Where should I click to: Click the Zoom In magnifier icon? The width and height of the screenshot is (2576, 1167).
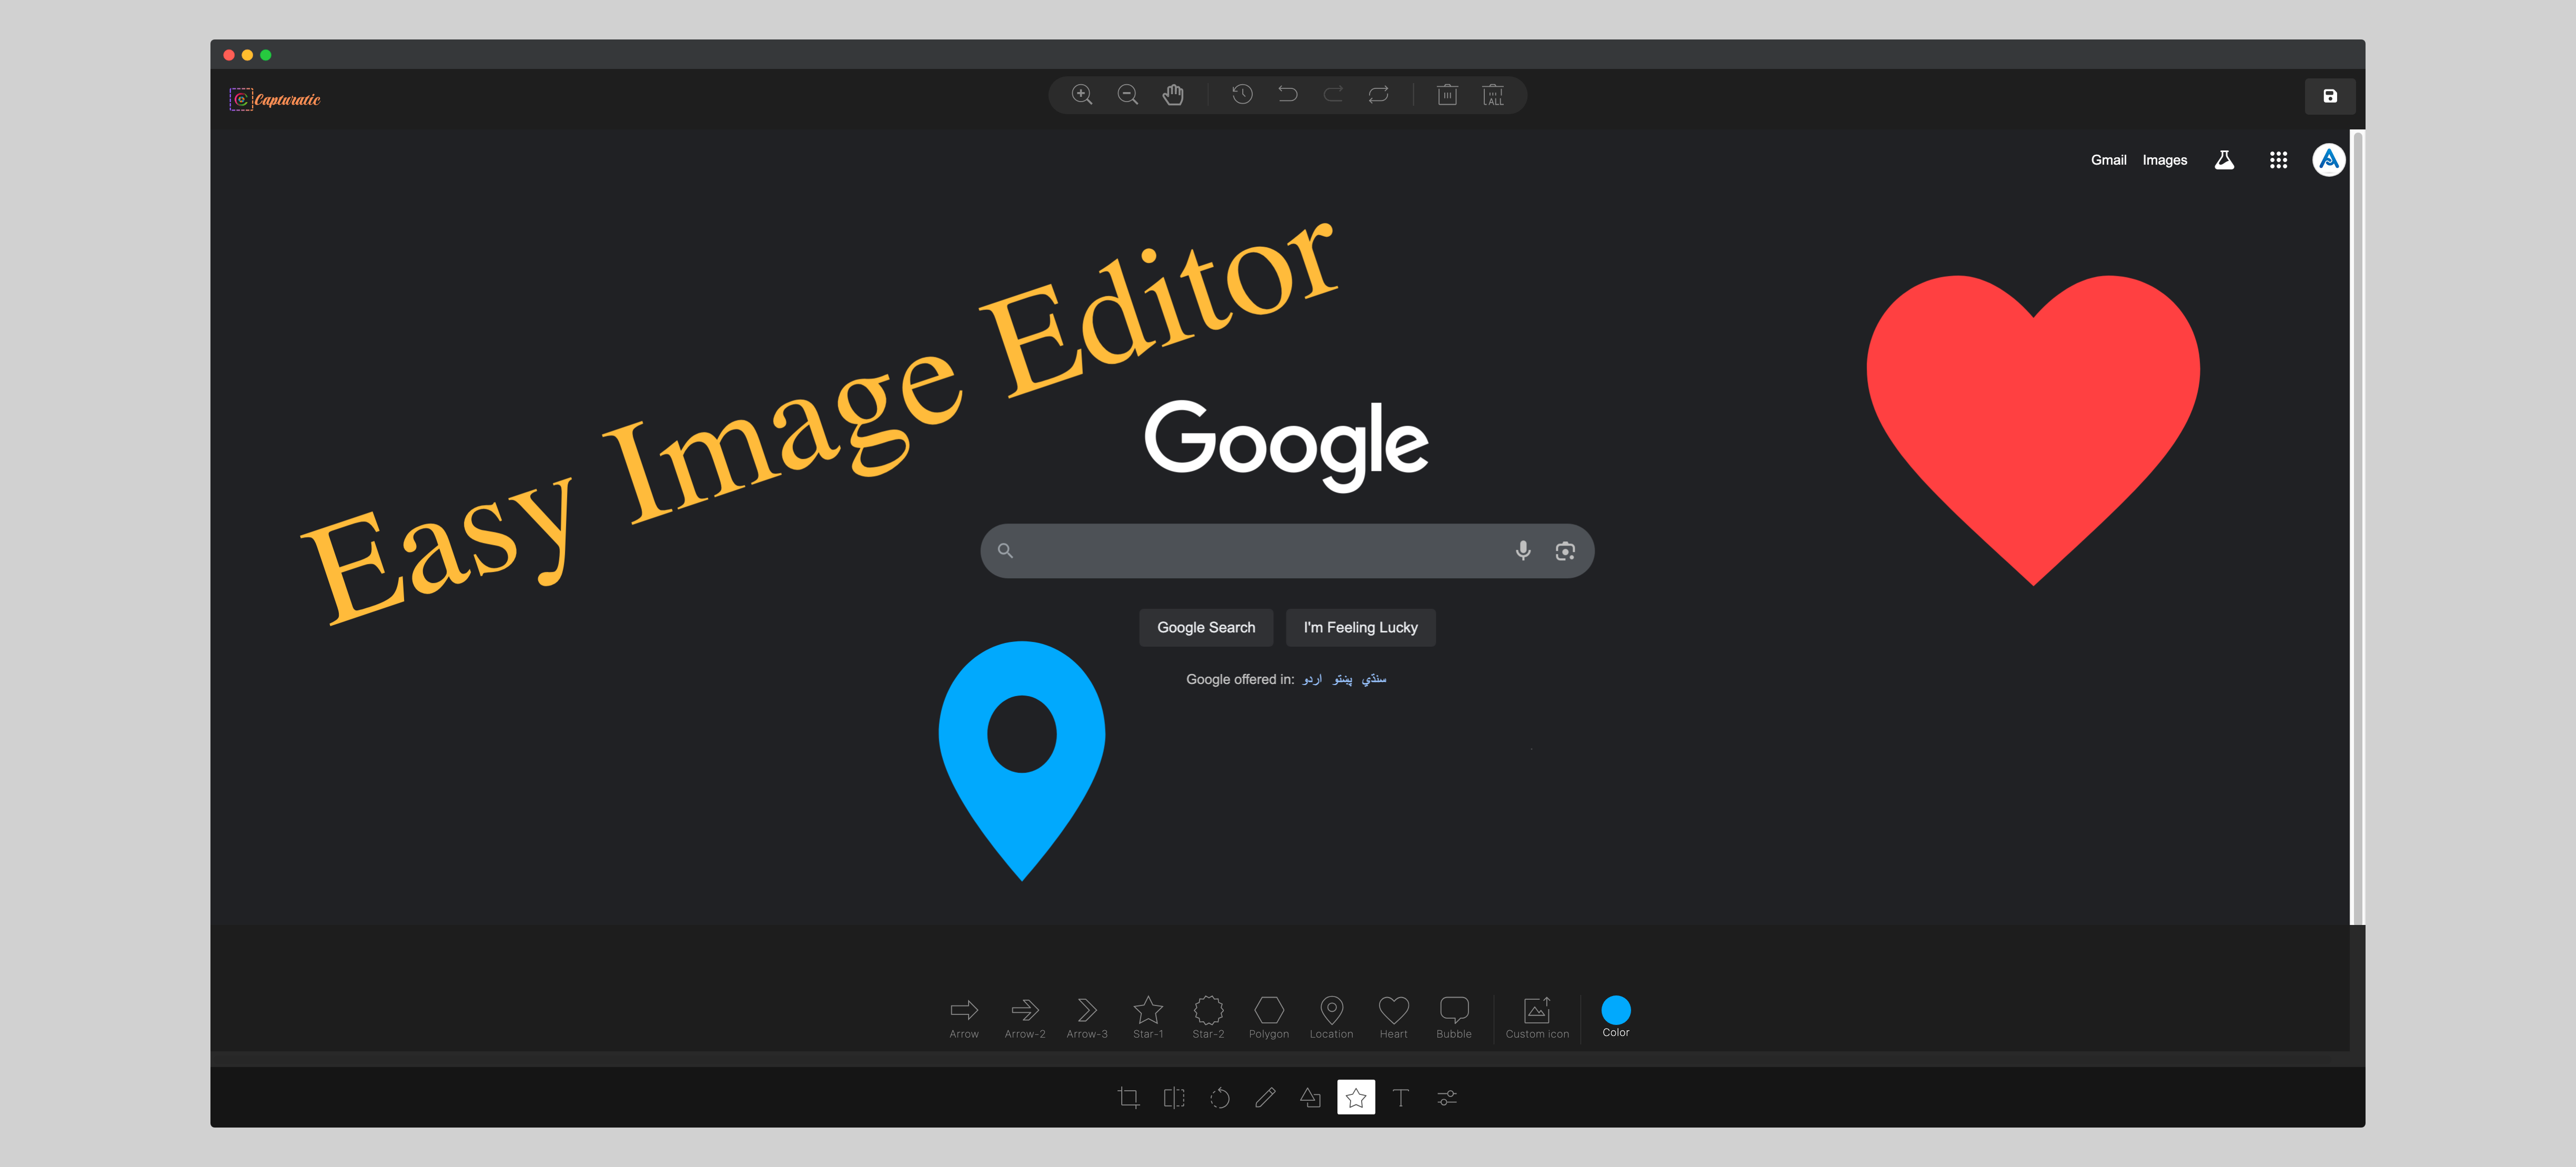point(1082,95)
